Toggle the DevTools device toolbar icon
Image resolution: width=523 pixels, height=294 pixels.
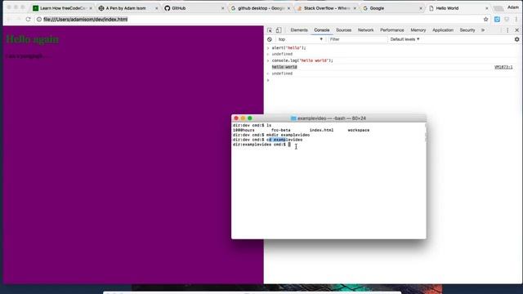click(279, 30)
